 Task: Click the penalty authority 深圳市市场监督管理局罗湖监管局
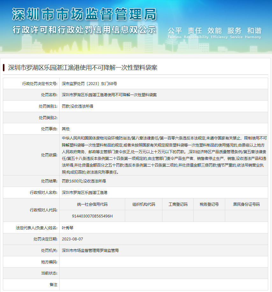[90, 251]
